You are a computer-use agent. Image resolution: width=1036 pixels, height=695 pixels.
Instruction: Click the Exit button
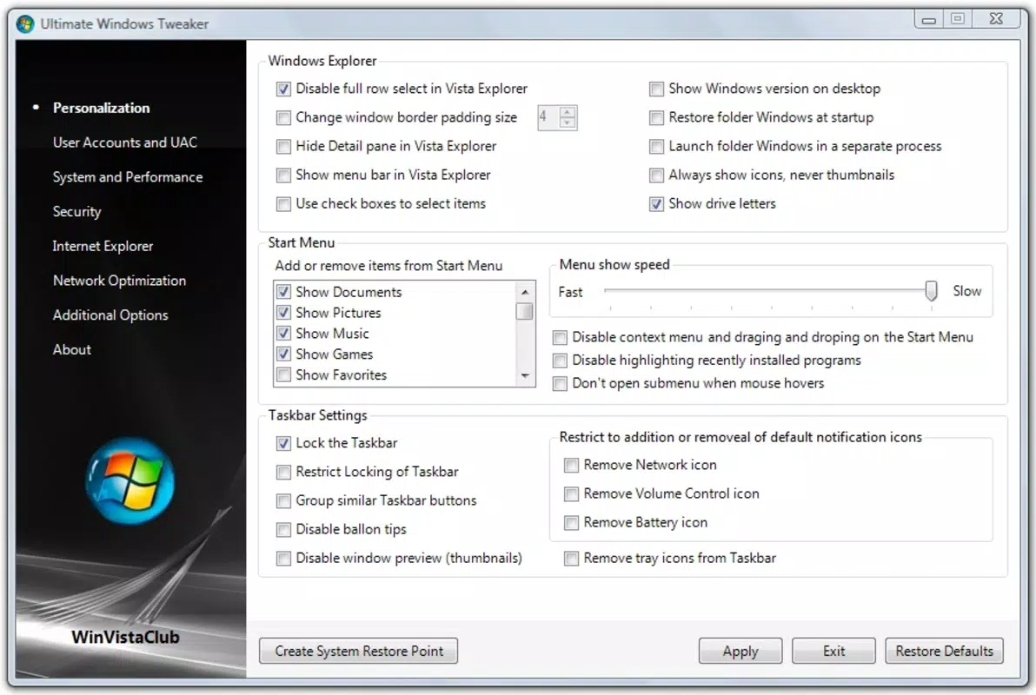(x=833, y=651)
